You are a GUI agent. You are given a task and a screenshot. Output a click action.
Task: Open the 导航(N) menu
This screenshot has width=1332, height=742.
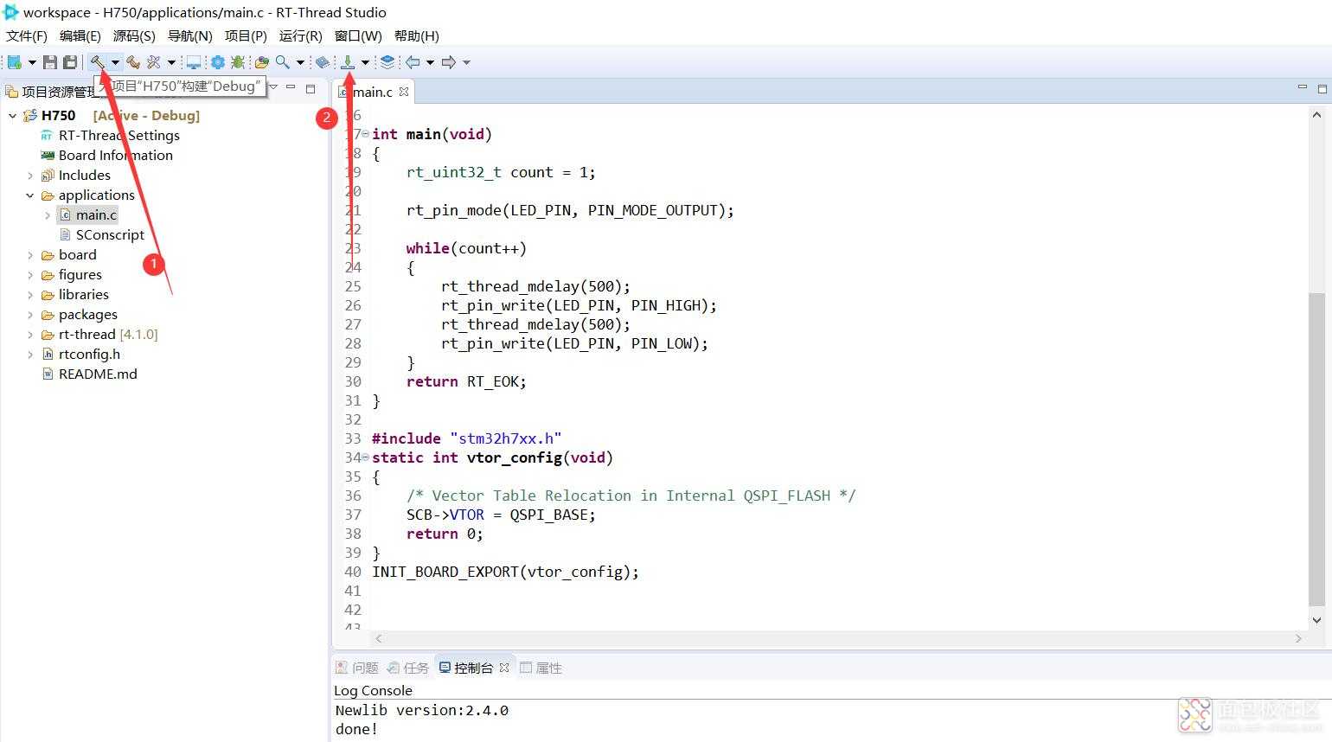click(189, 35)
